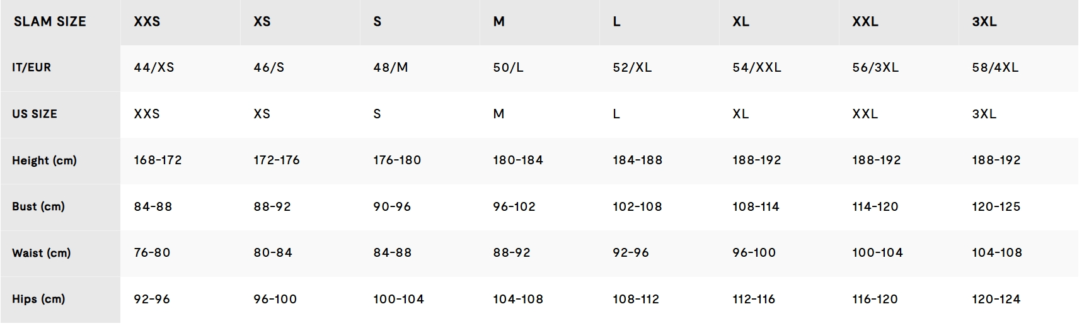Select the 58/4XL IT/EUR cell

[x=995, y=67]
